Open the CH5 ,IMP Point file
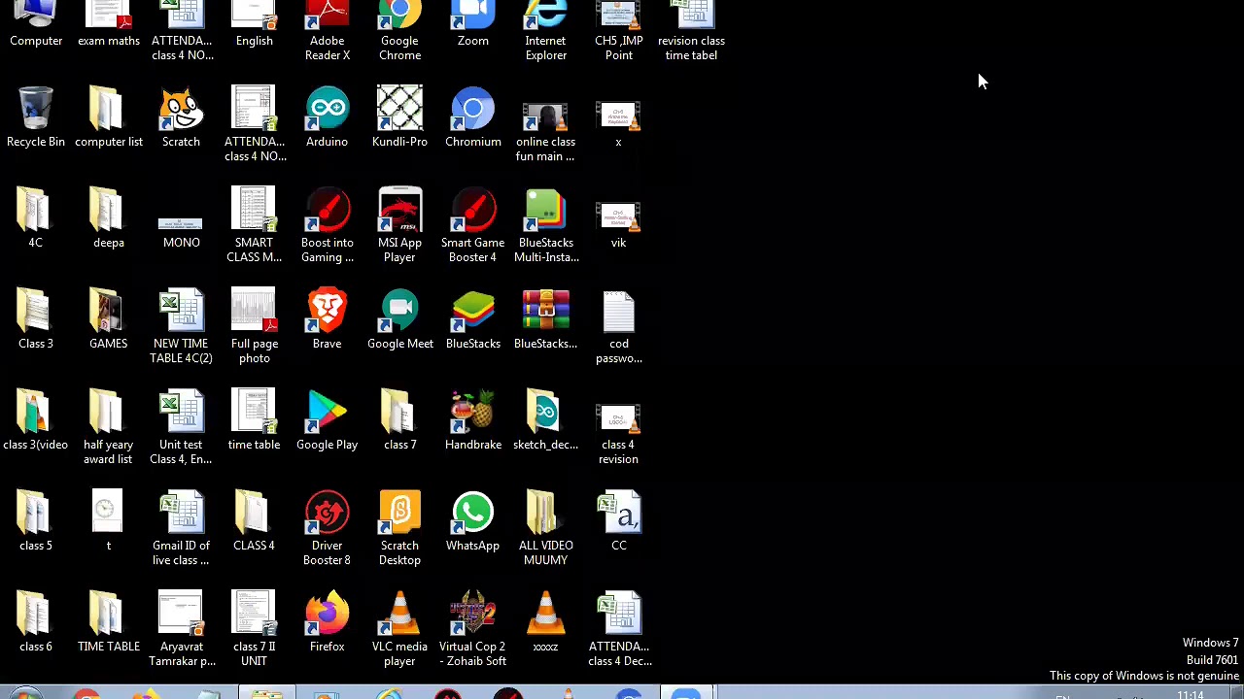1244x699 pixels. coord(618,31)
